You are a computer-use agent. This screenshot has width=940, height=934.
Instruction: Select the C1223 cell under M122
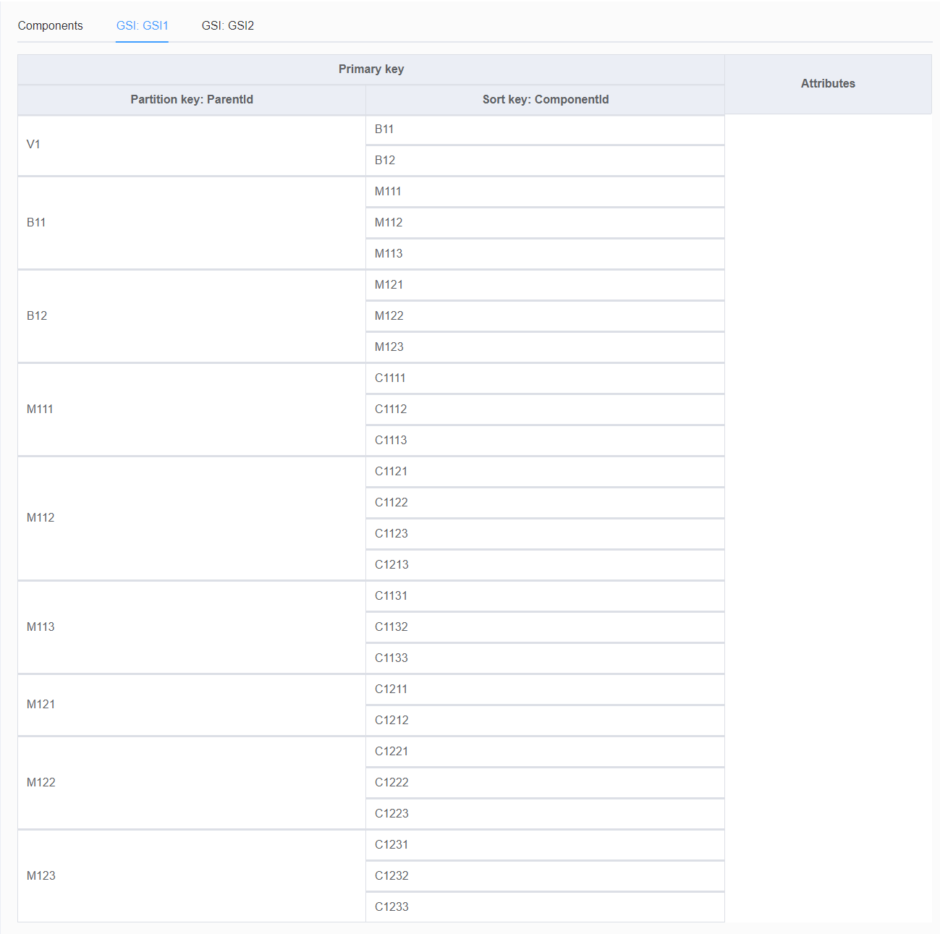click(391, 813)
